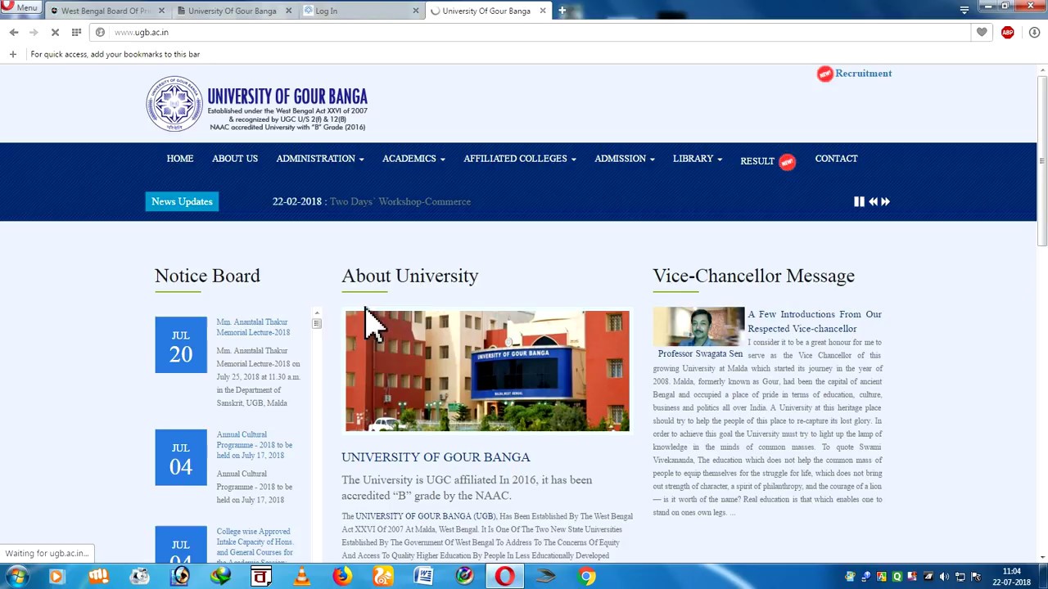Switch to West Bengal Board tab
The height and width of the screenshot is (589, 1048).
(x=106, y=11)
